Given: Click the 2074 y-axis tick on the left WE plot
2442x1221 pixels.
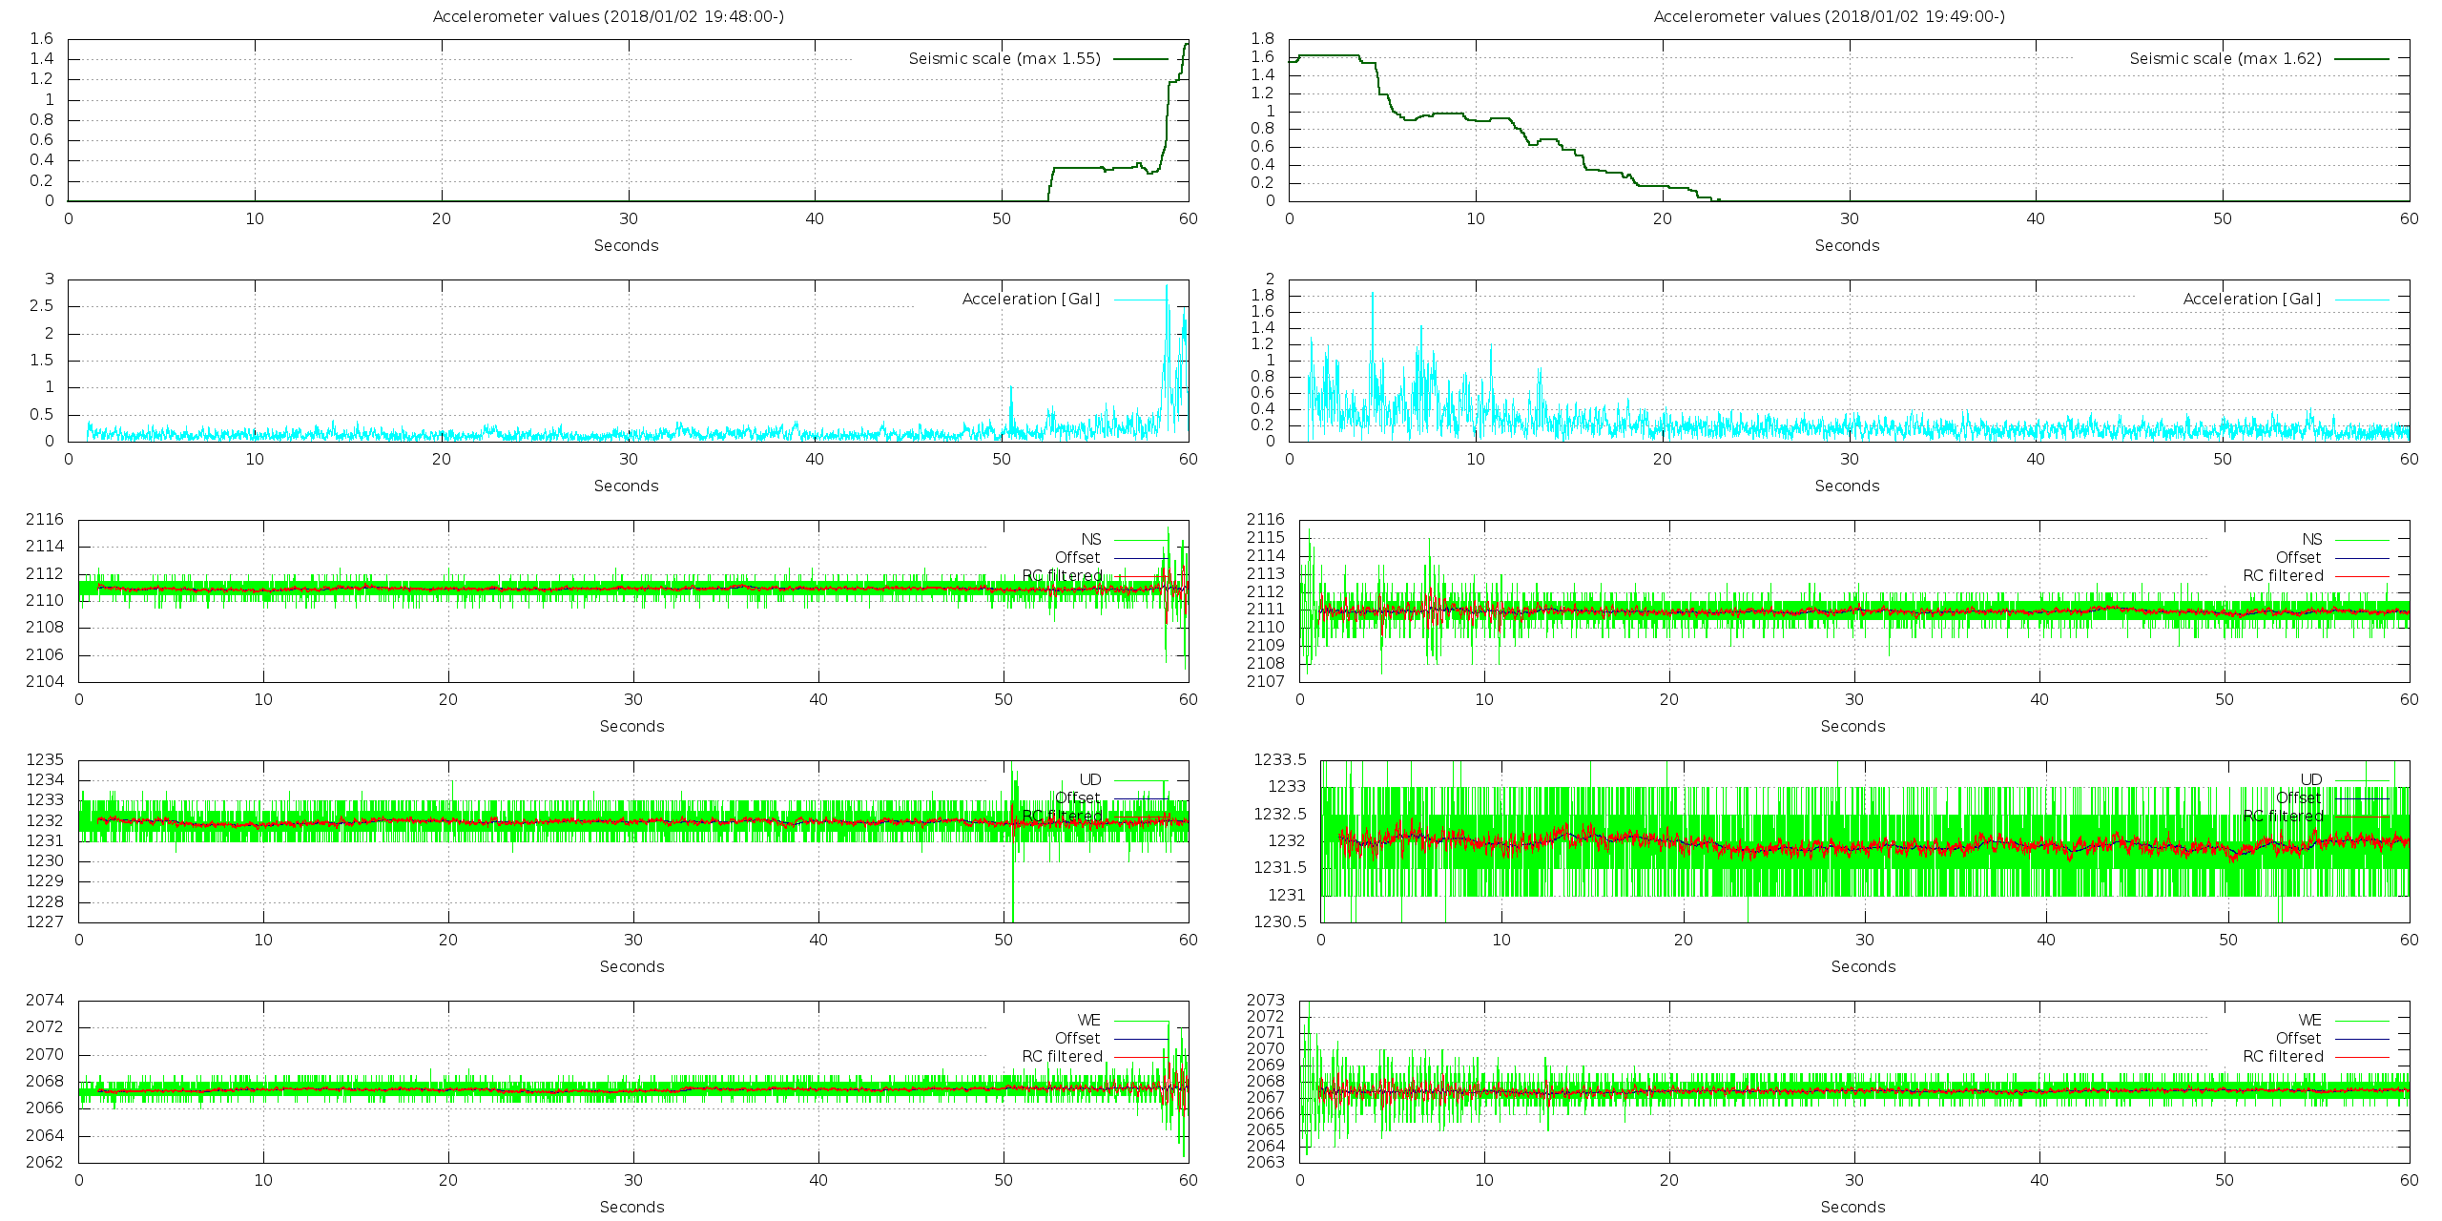Looking at the screenshot, I should (x=45, y=1000).
